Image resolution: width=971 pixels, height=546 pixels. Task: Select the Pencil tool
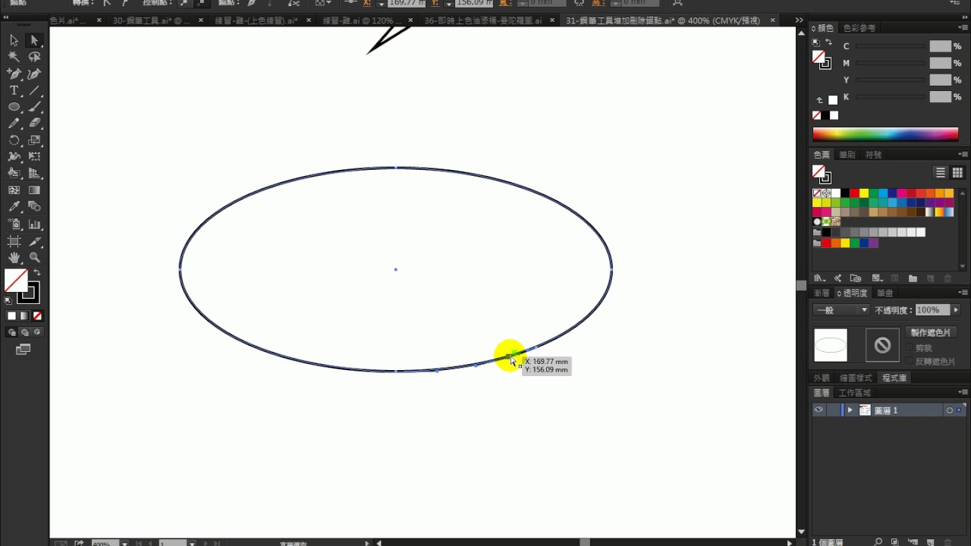pyautogui.click(x=14, y=124)
